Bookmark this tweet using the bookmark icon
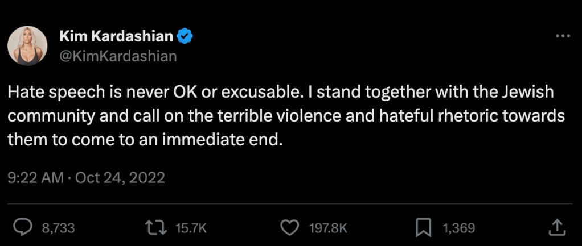 tap(423, 227)
